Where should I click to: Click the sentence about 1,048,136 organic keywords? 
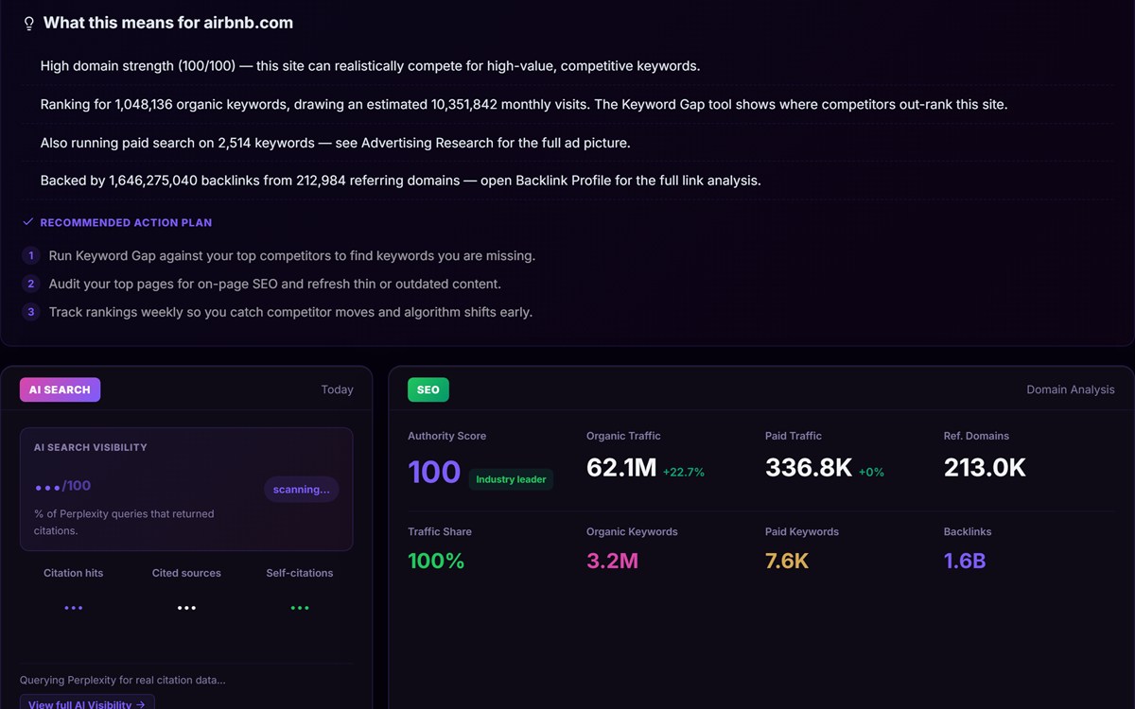click(524, 104)
